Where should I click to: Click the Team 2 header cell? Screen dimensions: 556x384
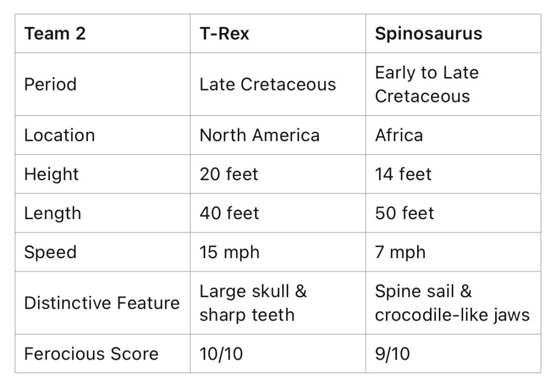tap(55, 34)
